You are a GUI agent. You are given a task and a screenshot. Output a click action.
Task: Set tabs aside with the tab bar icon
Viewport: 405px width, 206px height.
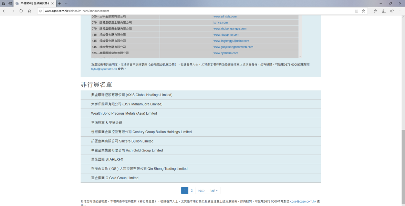coord(10,3)
